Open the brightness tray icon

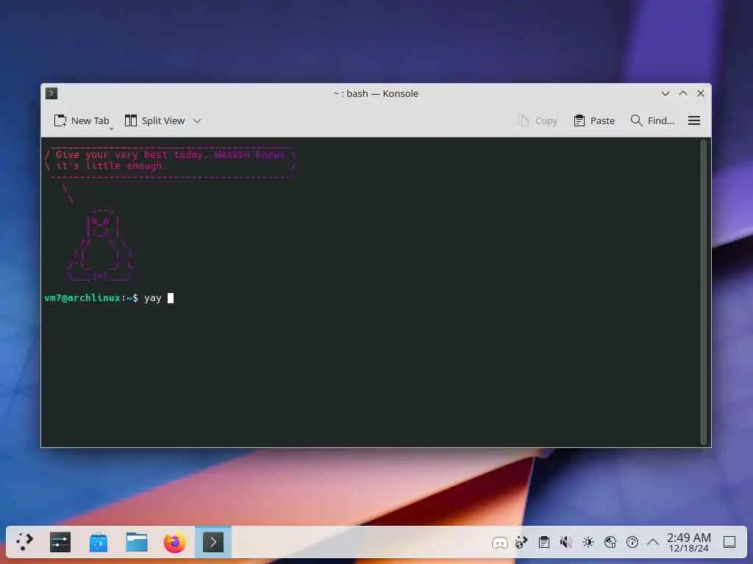coord(588,543)
